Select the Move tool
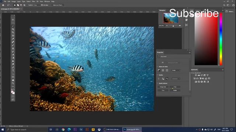The image size is (236, 132). click(13, 20)
